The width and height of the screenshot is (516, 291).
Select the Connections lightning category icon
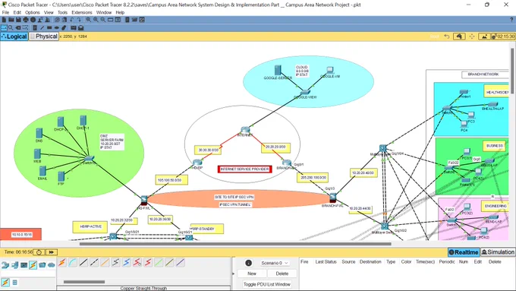coord(33,265)
